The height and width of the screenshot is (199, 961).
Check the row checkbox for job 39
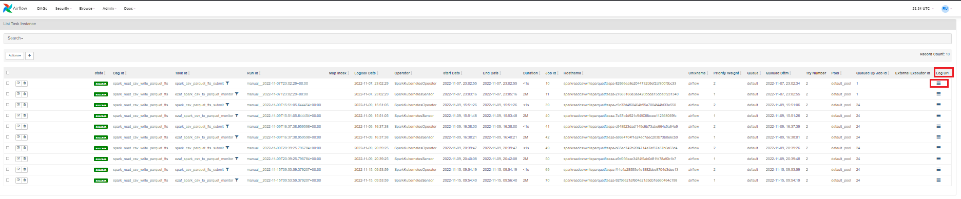coord(8,105)
